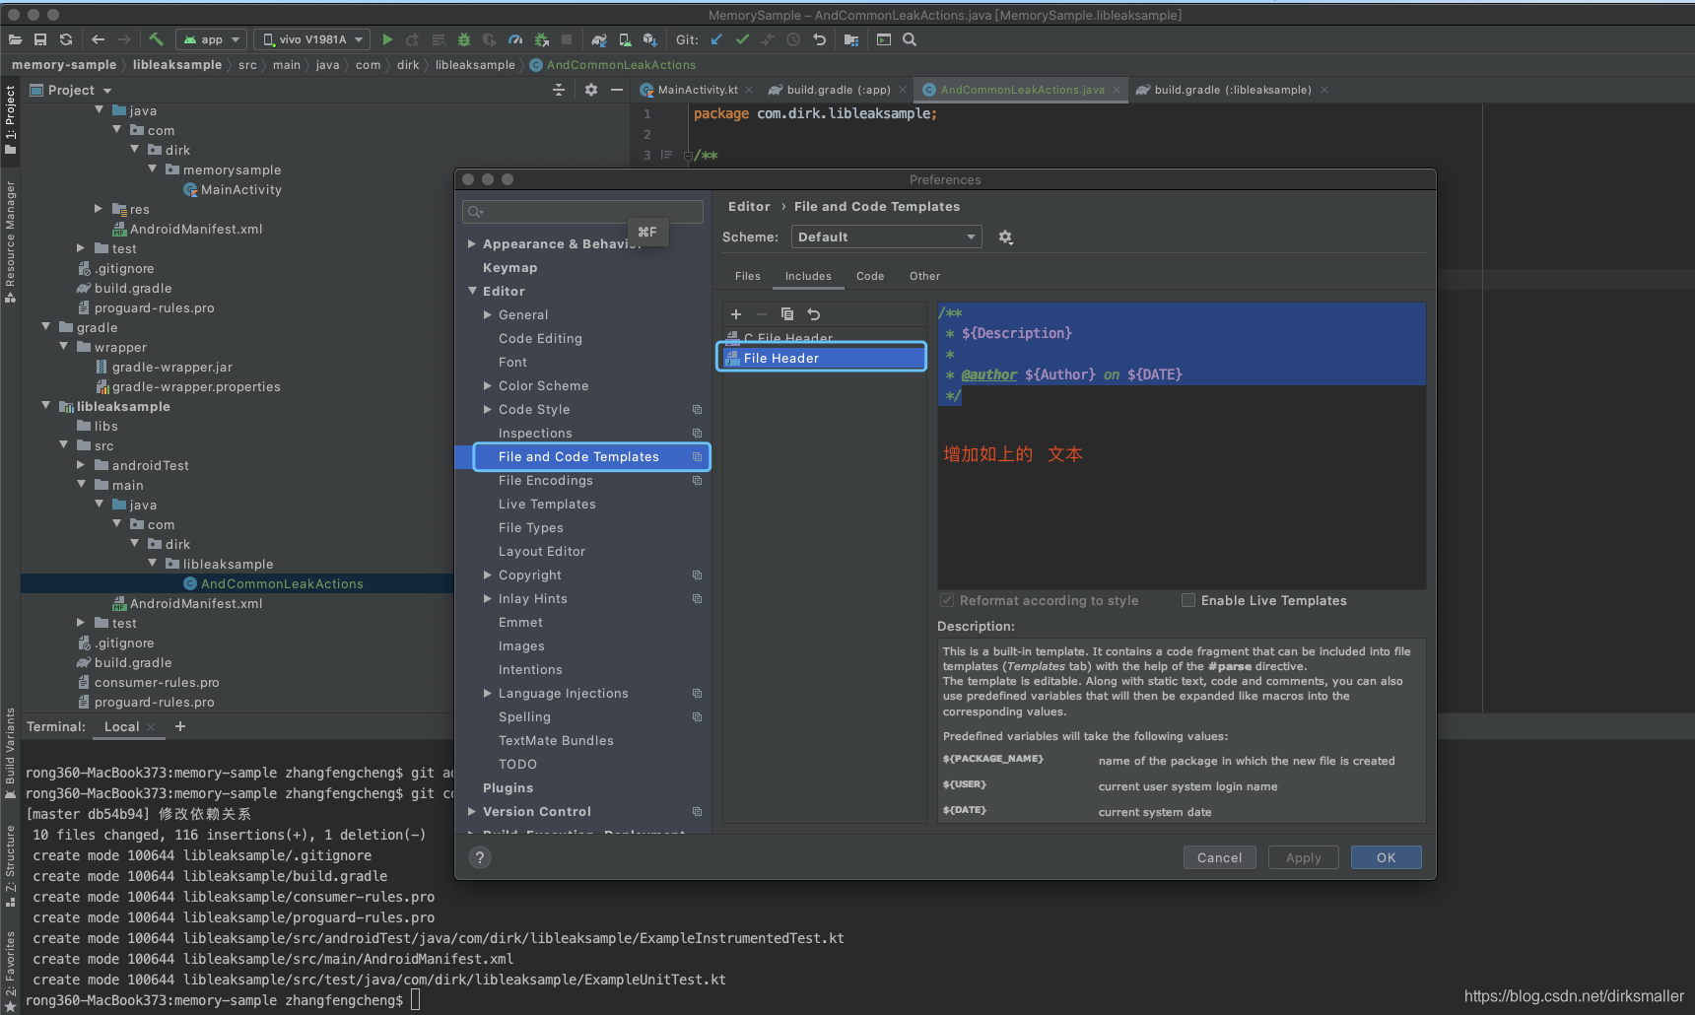1695x1015 pixels.
Task: Select the Plugins settings entry
Action: click(508, 787)
